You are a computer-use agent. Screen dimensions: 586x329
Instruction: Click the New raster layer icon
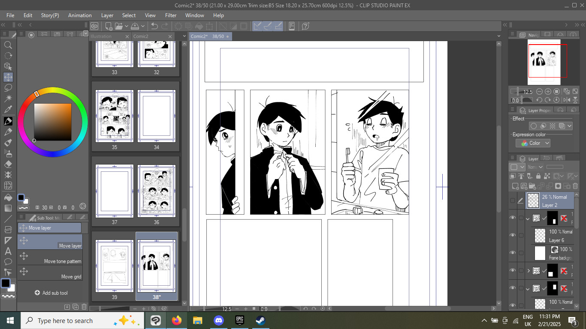tap(516, 186)
